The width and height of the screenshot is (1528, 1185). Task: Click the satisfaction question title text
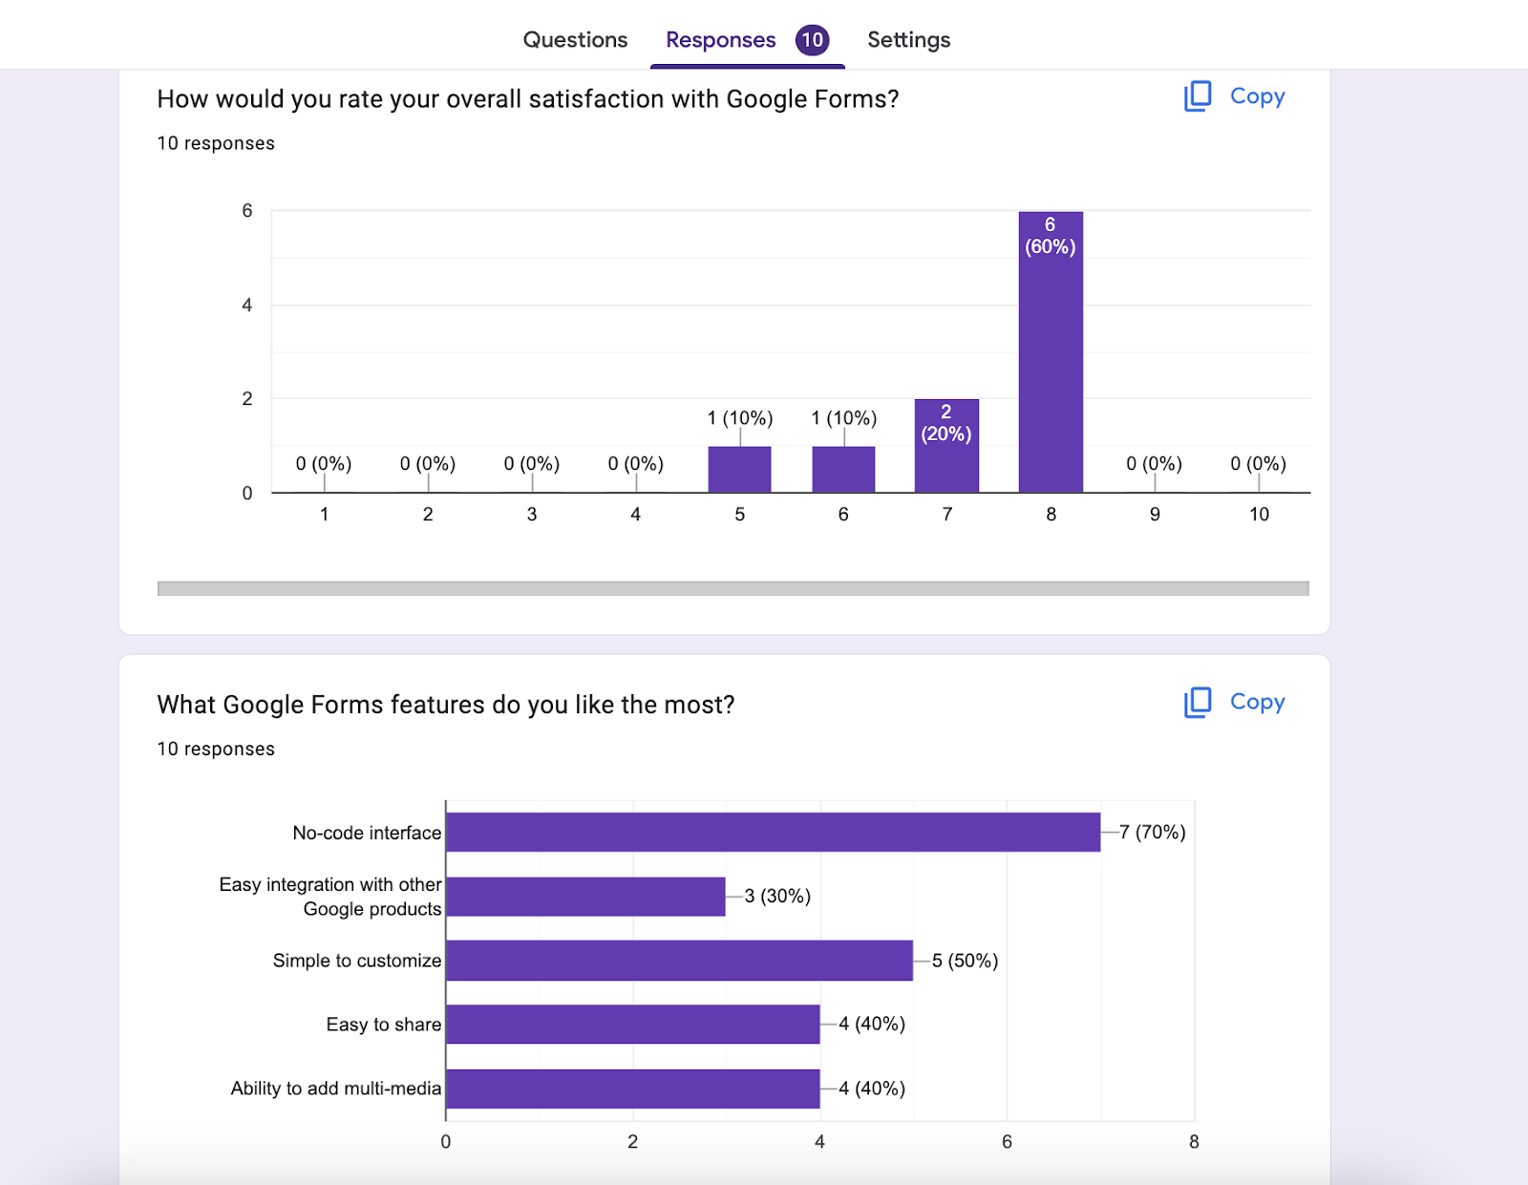pos(527,99)
